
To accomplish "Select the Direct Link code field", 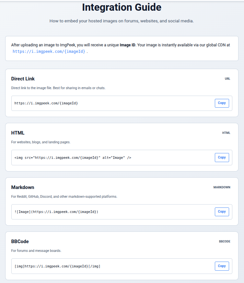I will (97, 103).
